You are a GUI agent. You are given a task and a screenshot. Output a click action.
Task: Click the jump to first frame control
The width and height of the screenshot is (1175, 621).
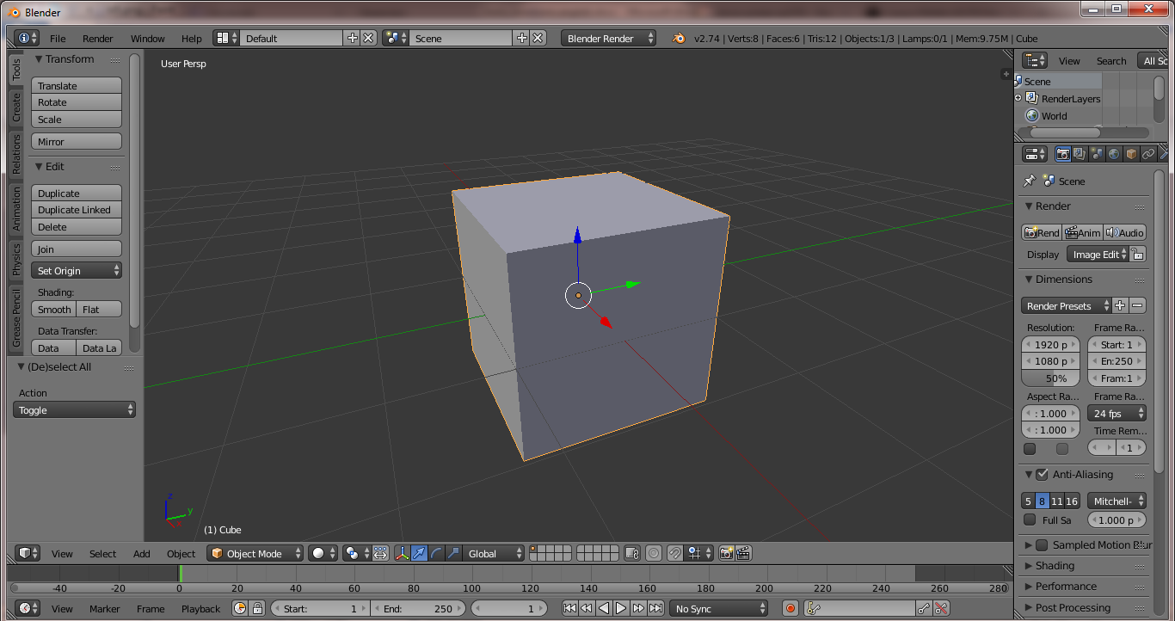(x=569, y=608)
